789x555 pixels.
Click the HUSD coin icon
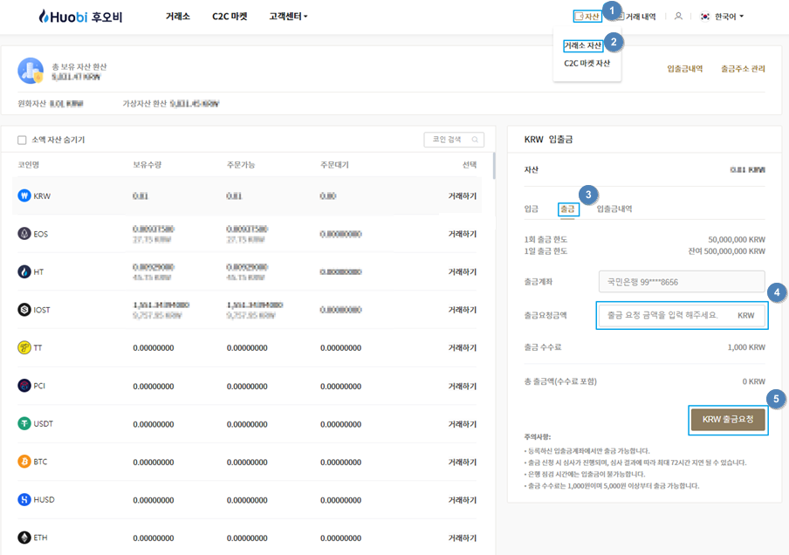coord(24,500)
